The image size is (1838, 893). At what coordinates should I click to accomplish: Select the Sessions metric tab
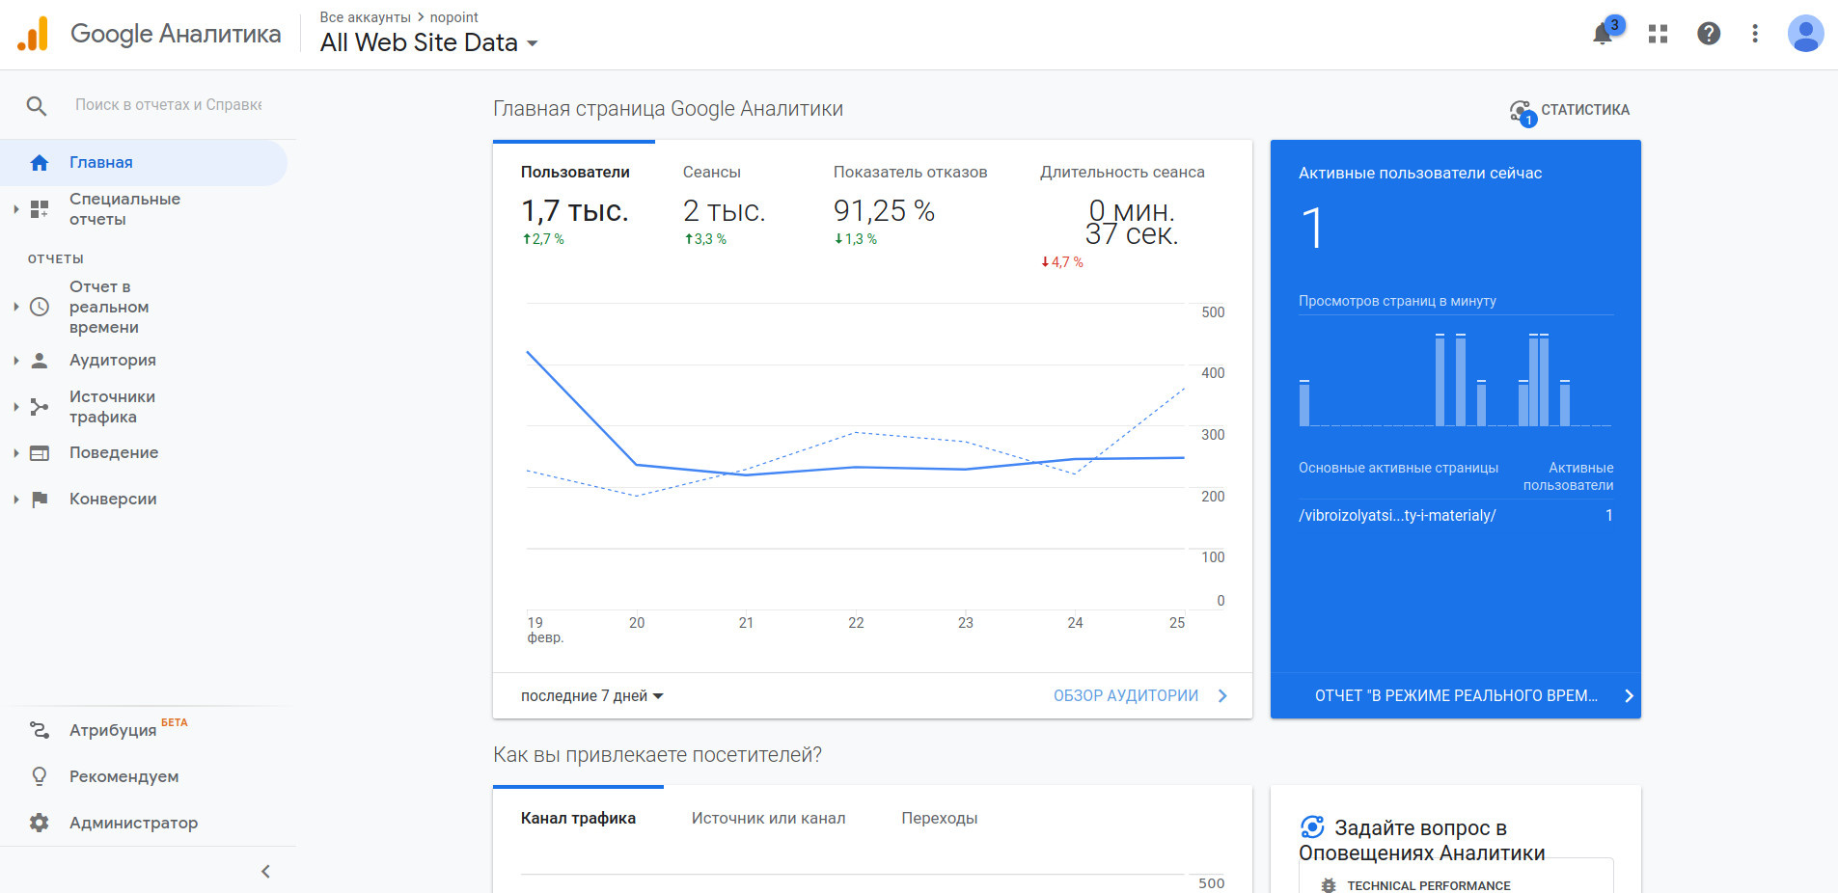(x=711, y=173)
